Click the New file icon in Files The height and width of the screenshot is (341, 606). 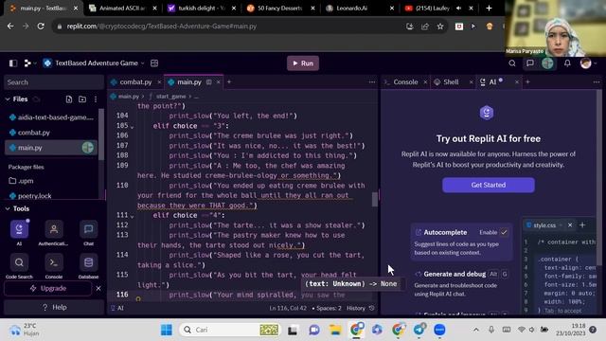69,99
